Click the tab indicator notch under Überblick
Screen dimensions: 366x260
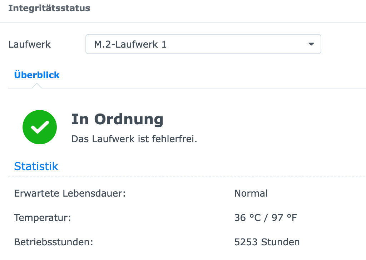37,86
